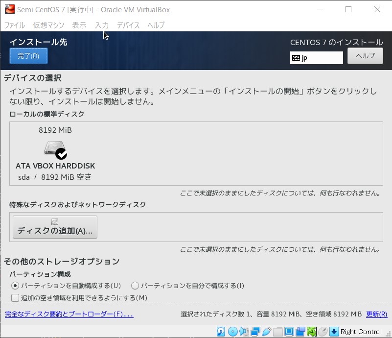The image size is (392, 338).
Task: Select manual partition configuration radio button
Action: pyautogui.click(x=135, y=286)
